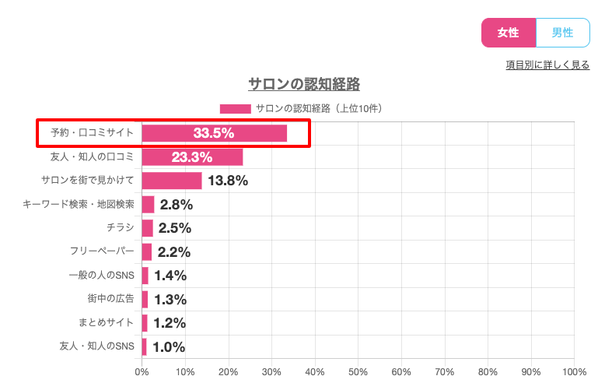The image size is (612, 383).
Task: Click the キーワード検索・地図検索 2.8% bar
Action: point(148,205)
